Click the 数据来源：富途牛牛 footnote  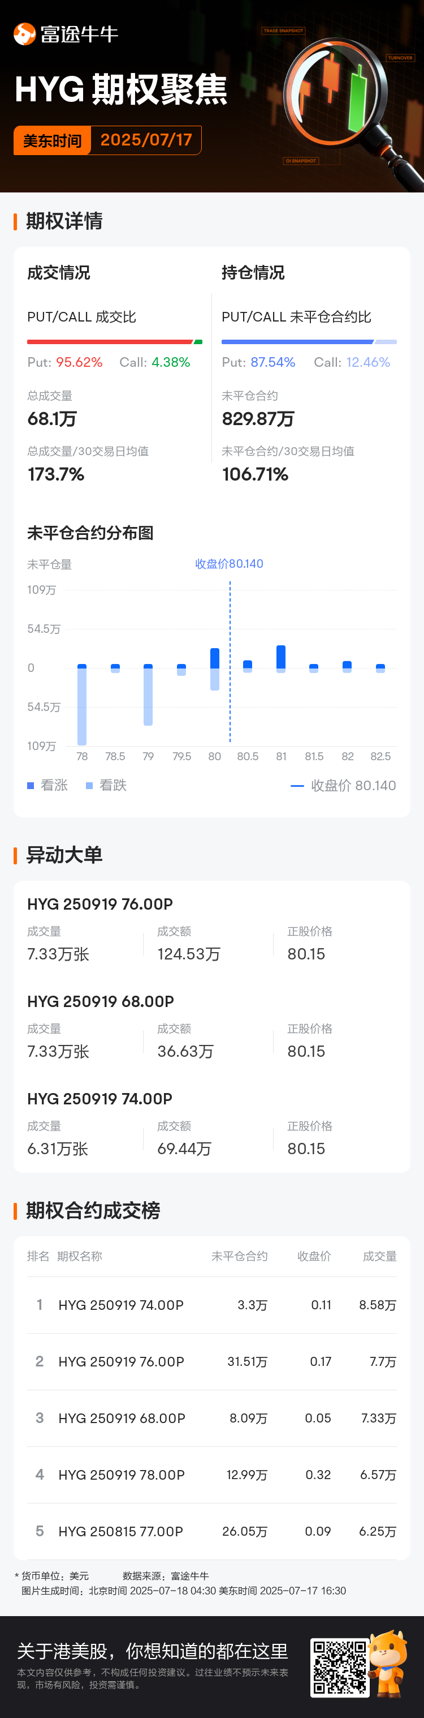click(166, 1576)
